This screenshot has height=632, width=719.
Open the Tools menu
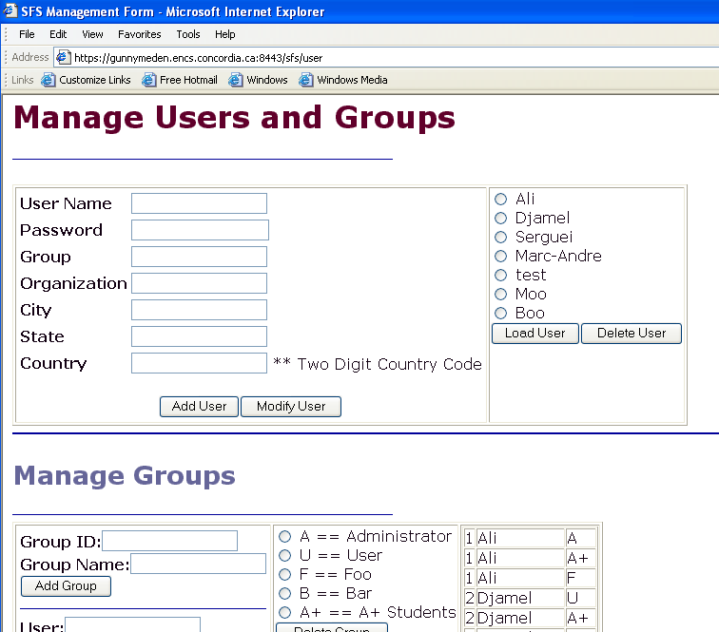188,34
